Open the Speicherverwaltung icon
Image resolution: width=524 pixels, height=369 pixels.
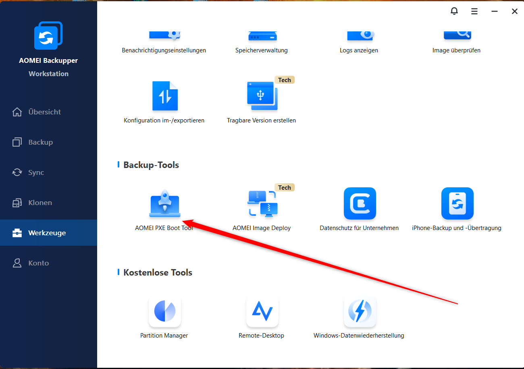[x=262, y=35]
